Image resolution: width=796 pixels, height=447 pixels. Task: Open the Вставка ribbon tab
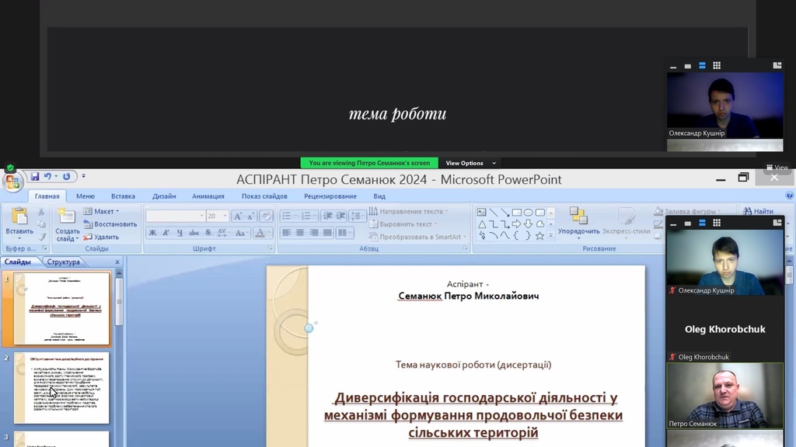coord(123,196)
